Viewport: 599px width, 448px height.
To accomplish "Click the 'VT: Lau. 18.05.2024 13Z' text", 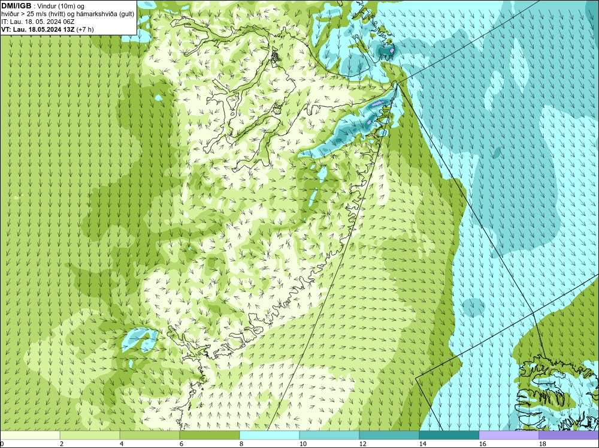I will [x=38, y=29].
